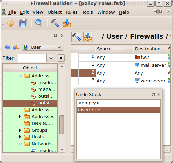Select the first unselected 'outsi...' tree item

pyautogui.click(x=42, y=96)
